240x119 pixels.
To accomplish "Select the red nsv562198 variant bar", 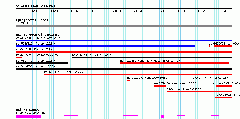I will point(124,52).
